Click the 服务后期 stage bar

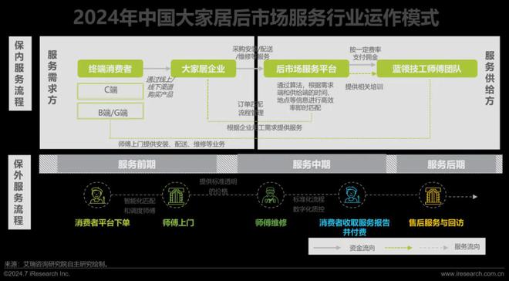pos(446,164)
